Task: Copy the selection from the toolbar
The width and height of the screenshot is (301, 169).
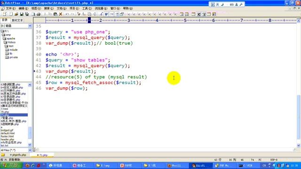Action: pos(50,14)
